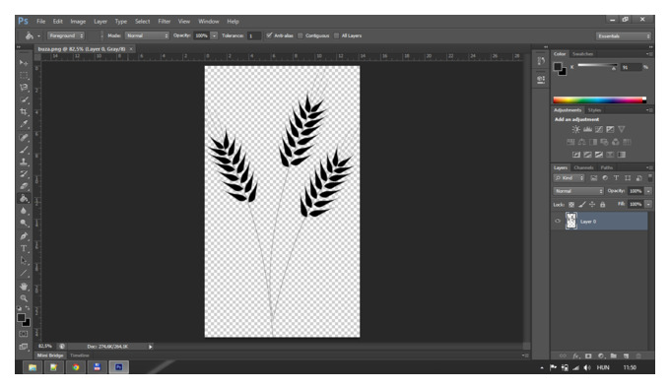Select the History Brush tool

tap(24, 173)
